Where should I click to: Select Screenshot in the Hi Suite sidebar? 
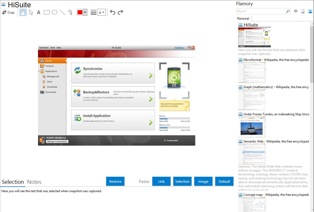click(x=51, y=92)
